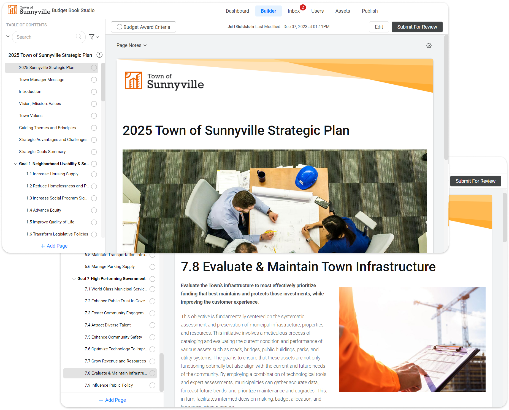This screenshot has width=509, height=410.
Task: Click the table of contents scrollbar
Action: point(103,82)
